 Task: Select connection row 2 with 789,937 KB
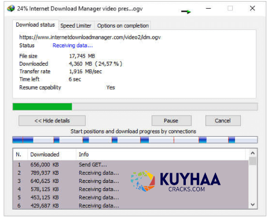(131, 173)
